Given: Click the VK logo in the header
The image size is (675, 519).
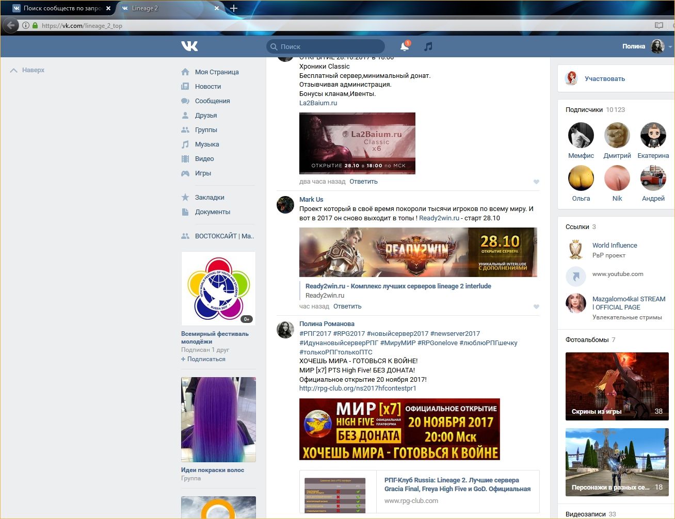Looking at the screenshot, I should pos(189,46).
